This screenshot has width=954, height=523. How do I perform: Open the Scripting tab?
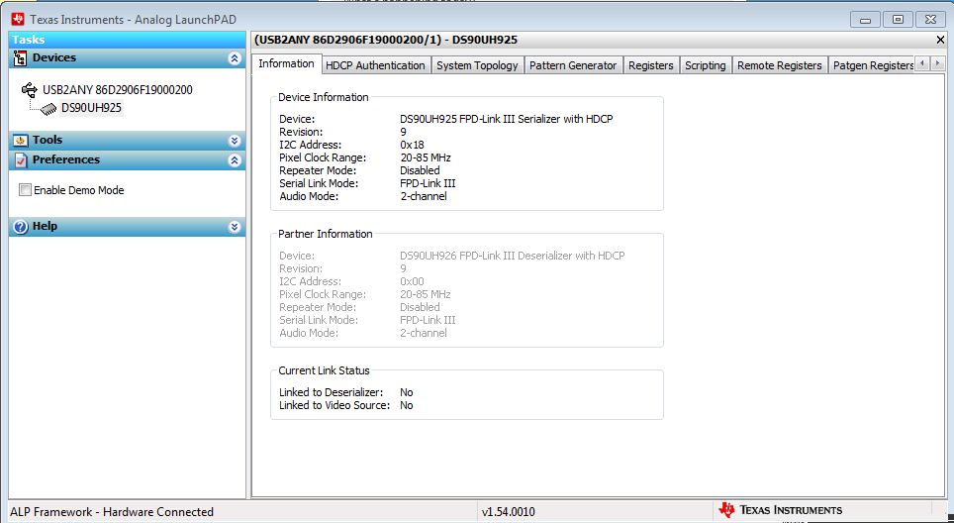click(706, 65)
